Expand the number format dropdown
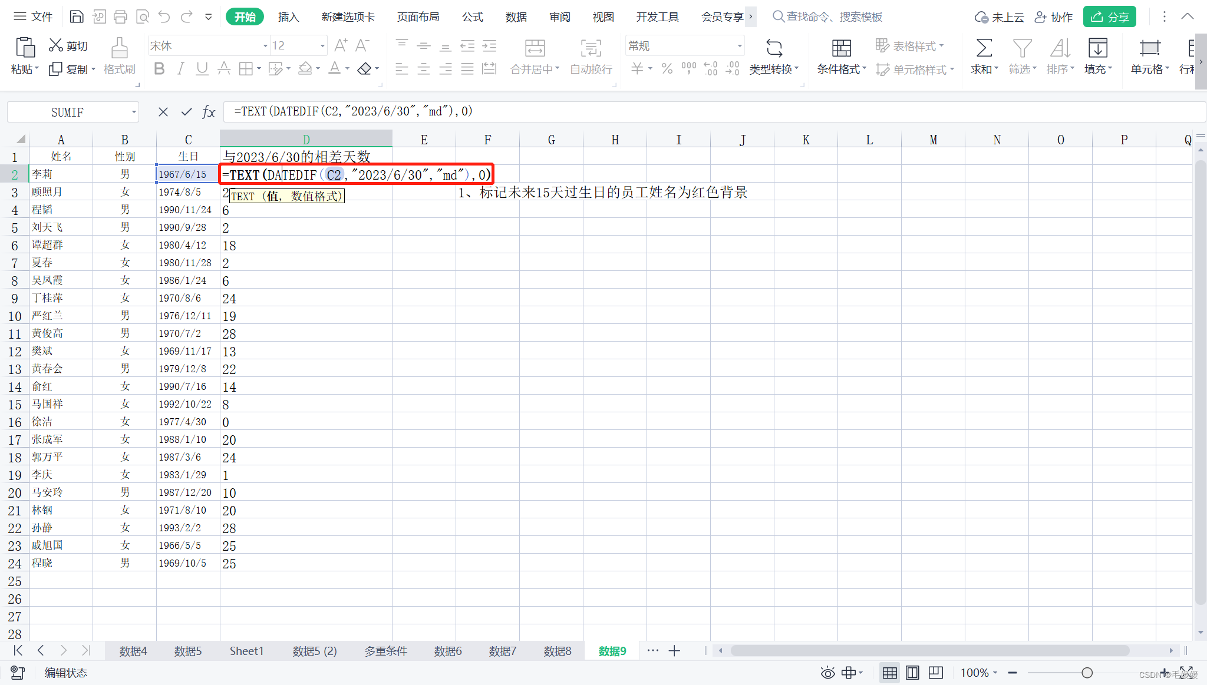1207x685 pixels. [x=739, y=46]
